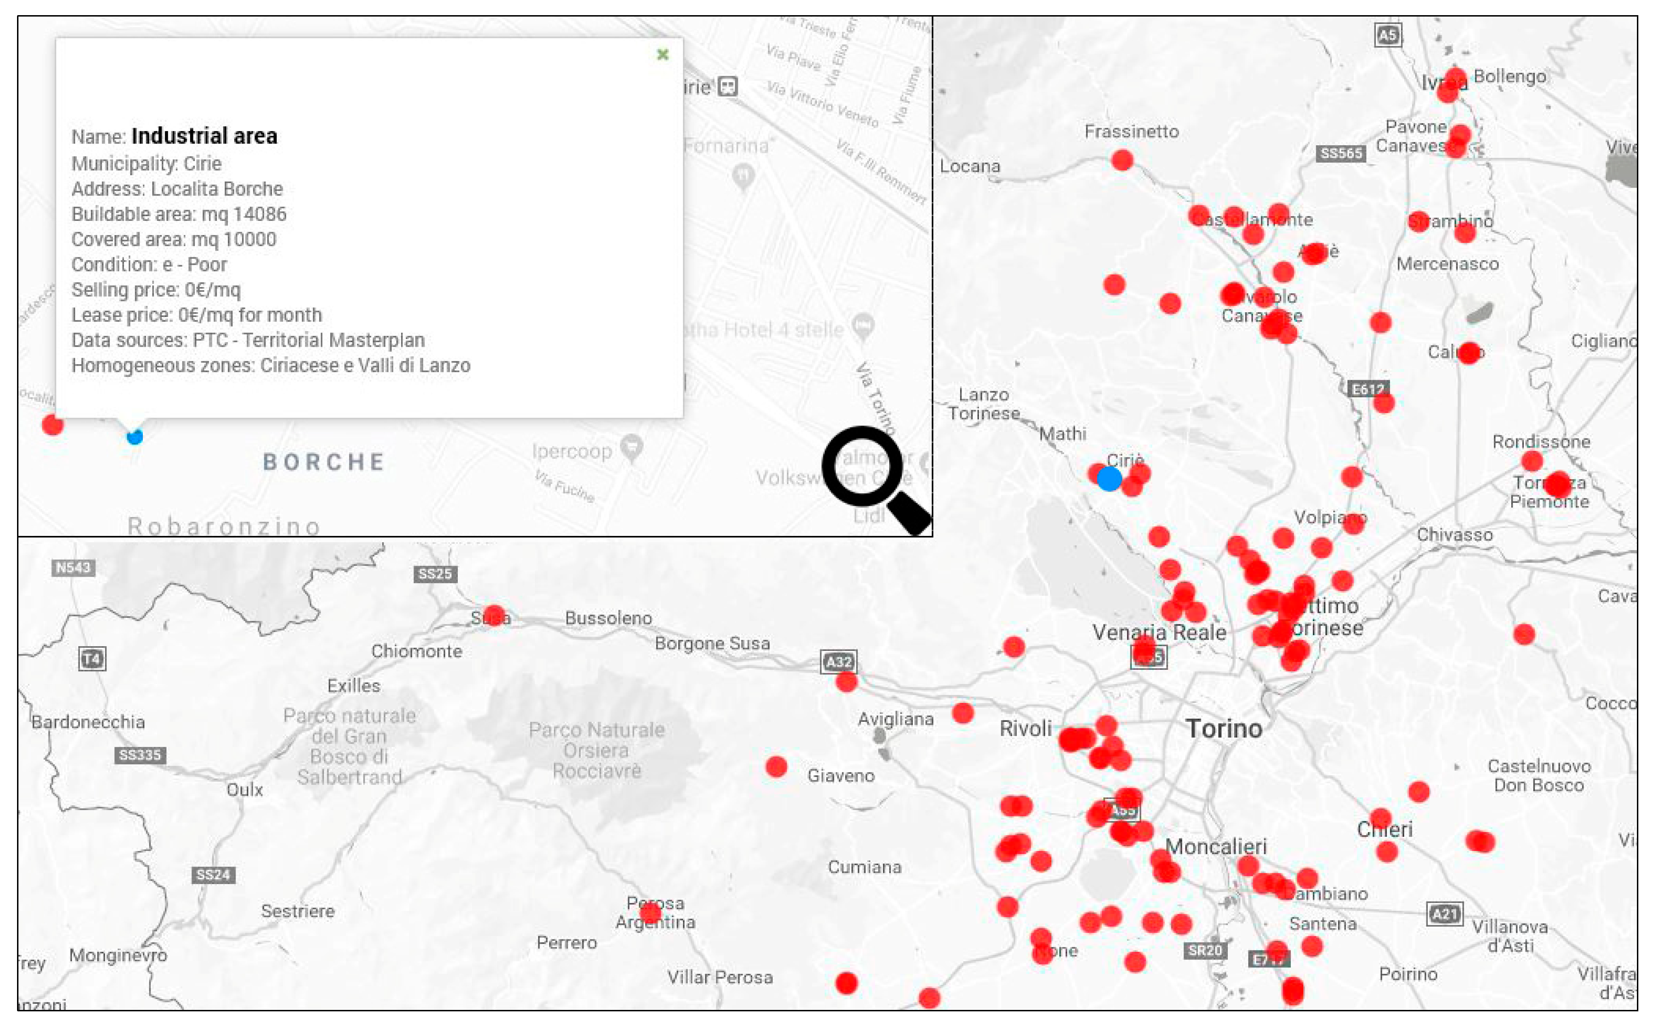Click the blue marker below the popup
Screen dimensions: 1653x1026
pos(134,436)
